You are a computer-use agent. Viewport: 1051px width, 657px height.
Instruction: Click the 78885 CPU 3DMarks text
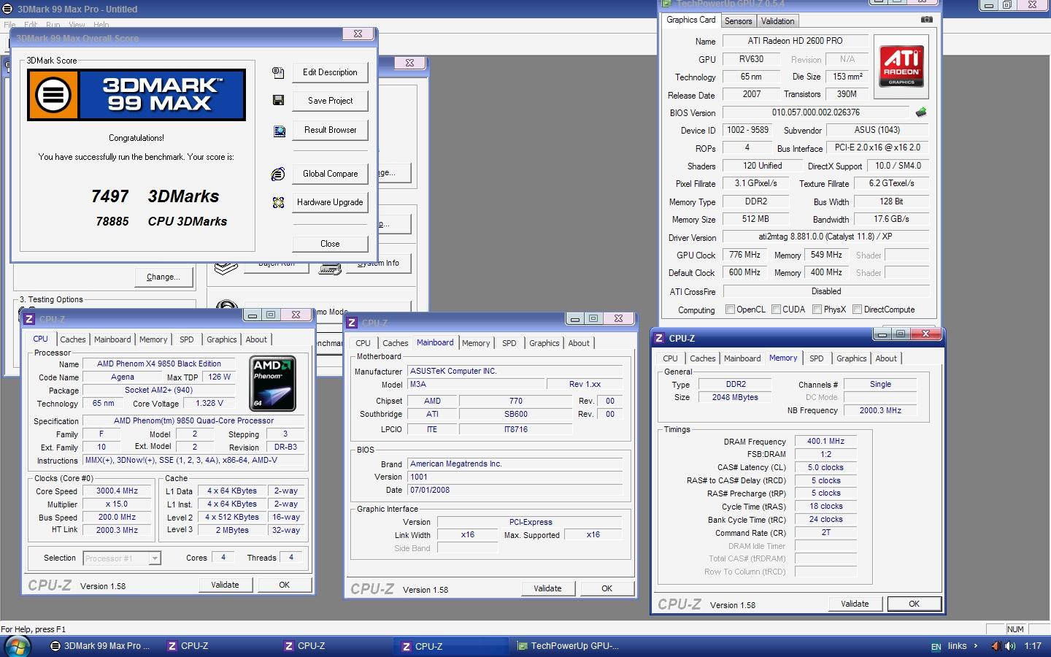tap(161, 221)
